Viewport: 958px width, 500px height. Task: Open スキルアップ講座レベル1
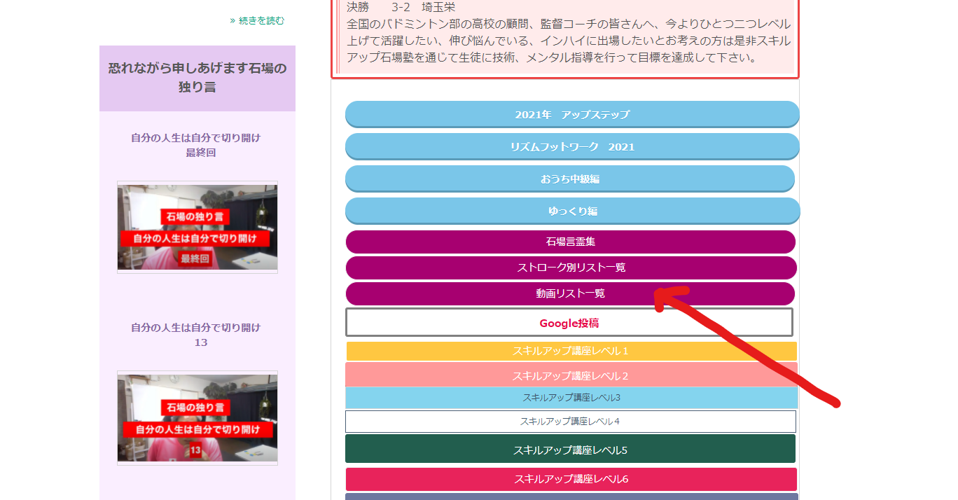[x=571, y=352]
